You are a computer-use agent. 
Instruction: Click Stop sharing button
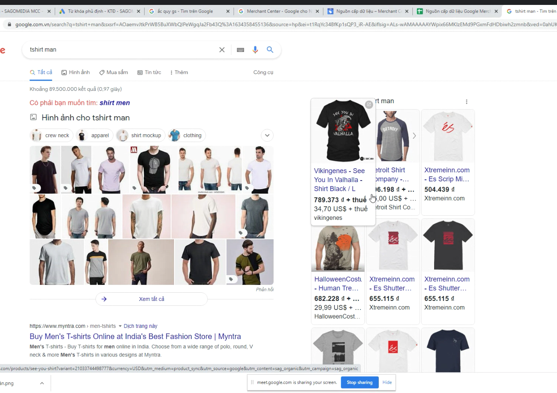click(360, 382)
